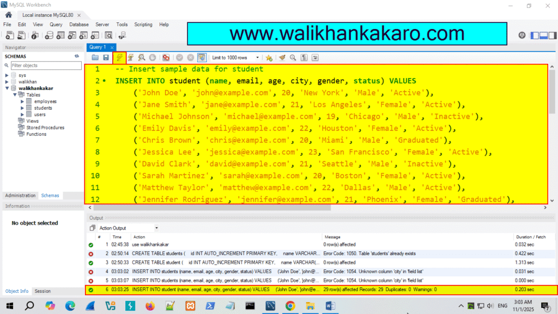Toggle auto-commit mode in query toolbar
This screenshot has height=314, width=558.
click(x=202, y=57)
